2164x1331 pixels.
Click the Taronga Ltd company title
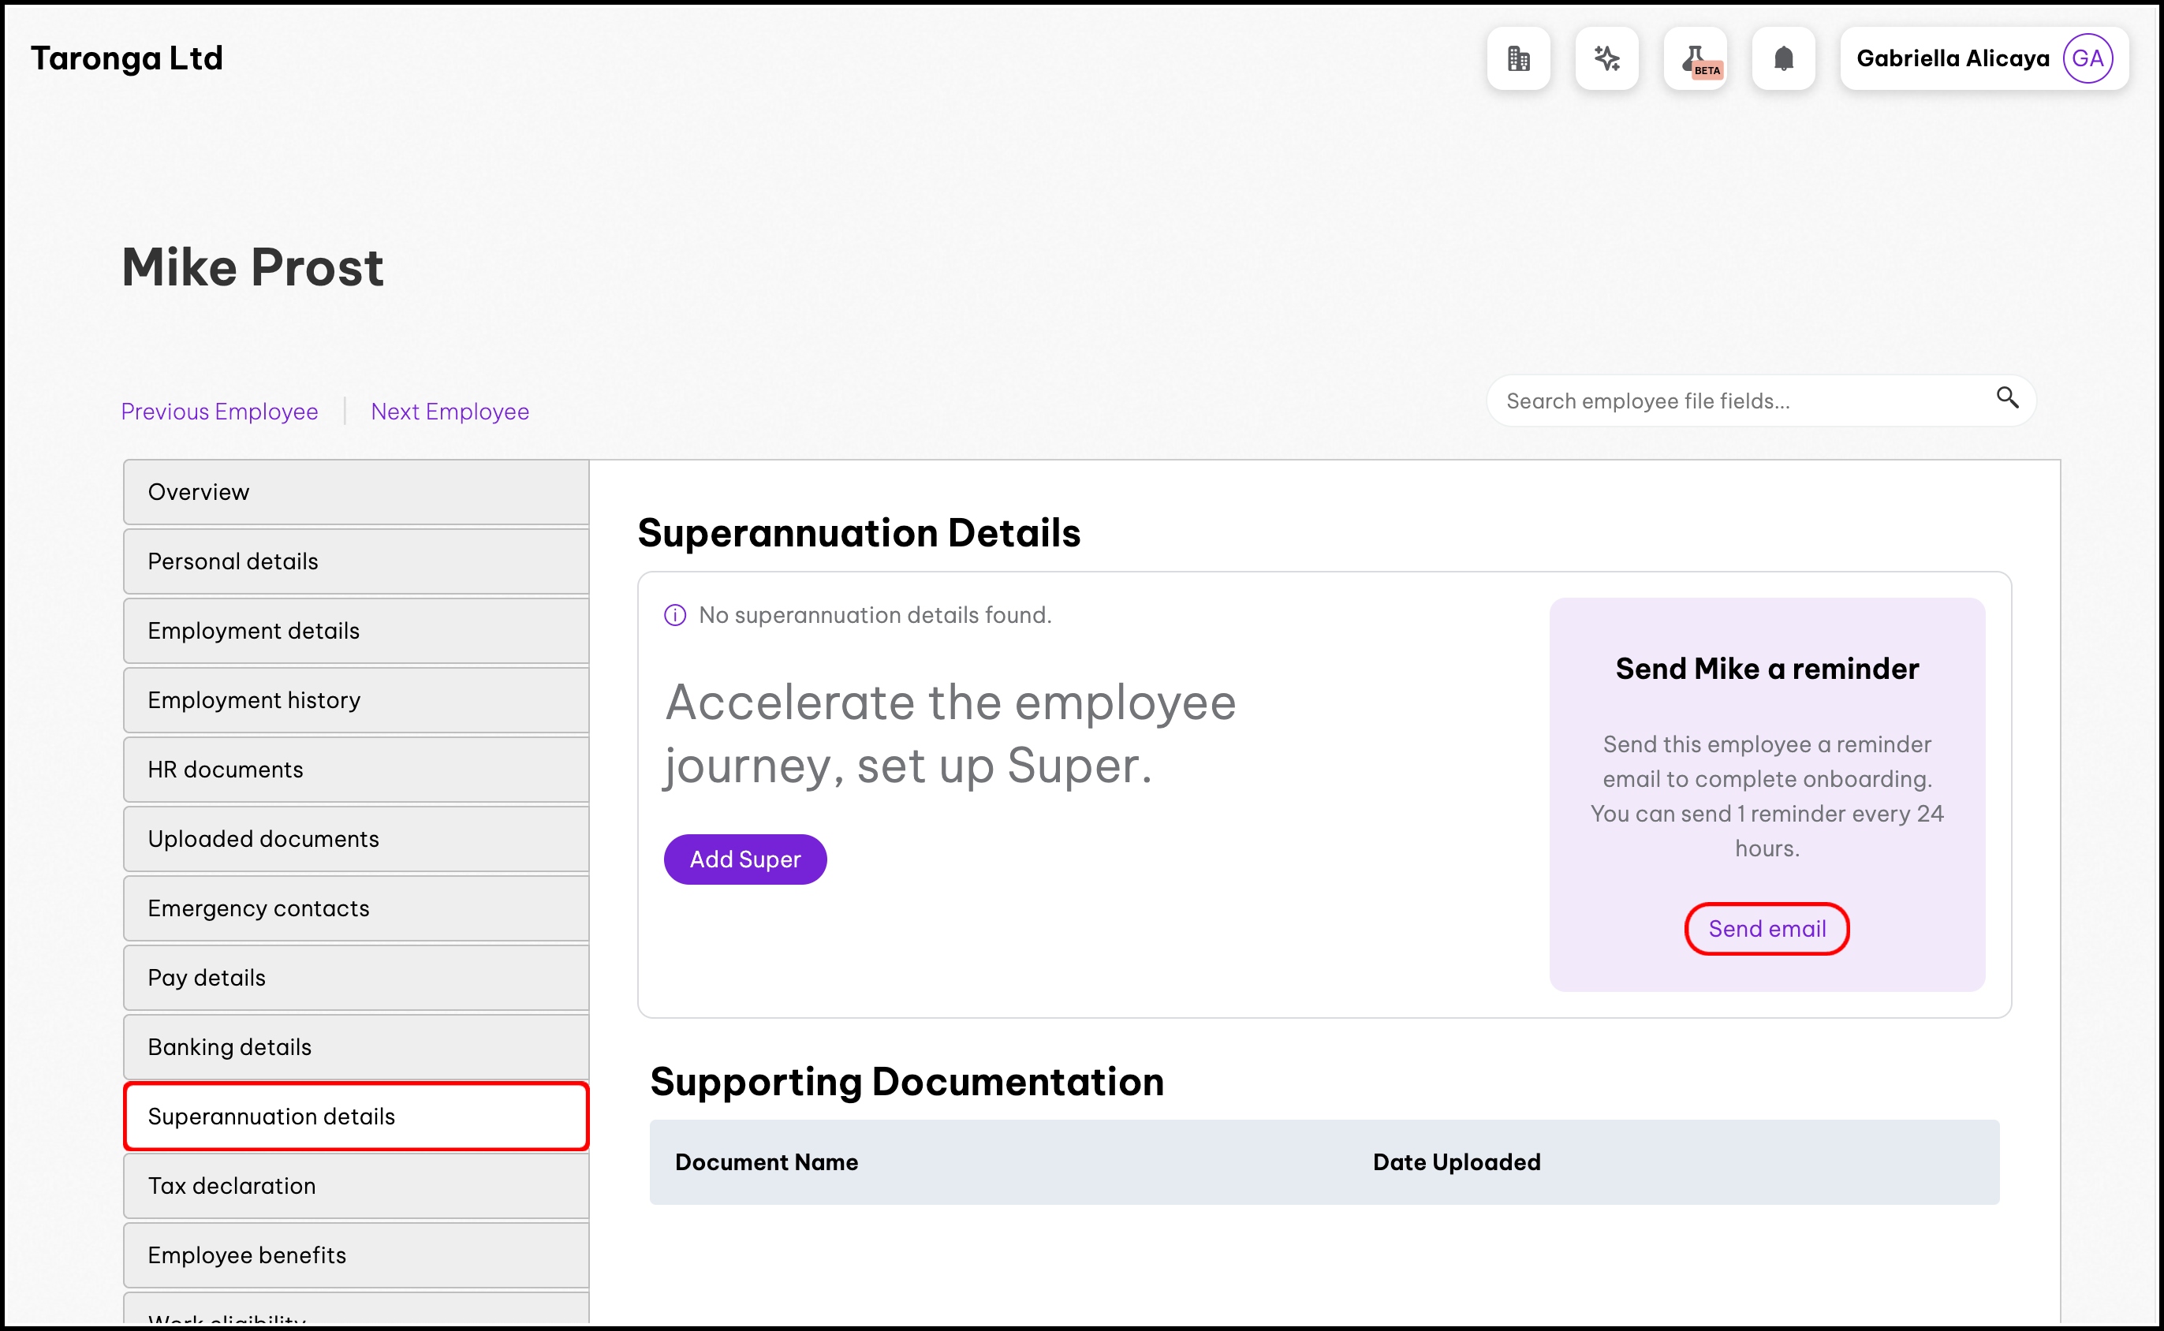click(x=127, y=58)
